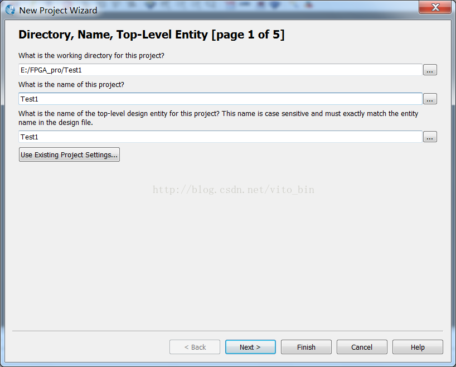The image size is (456, 367).
Task: Cancel the New Project Wizard
Action: 362,347
